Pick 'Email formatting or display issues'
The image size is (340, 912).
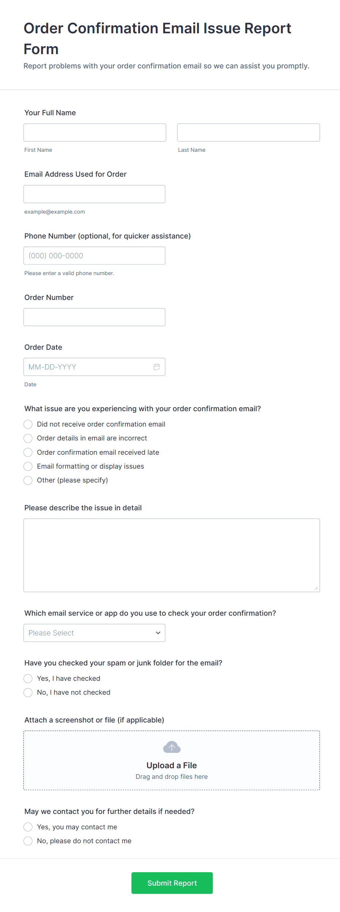(28, 466)
